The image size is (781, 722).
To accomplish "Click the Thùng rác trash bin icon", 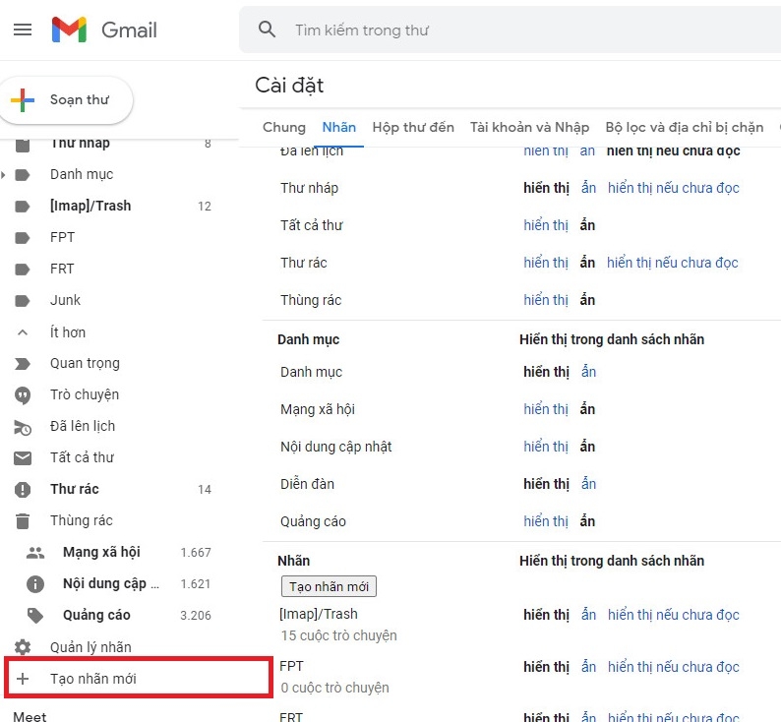I will click(x=23, y=520).
